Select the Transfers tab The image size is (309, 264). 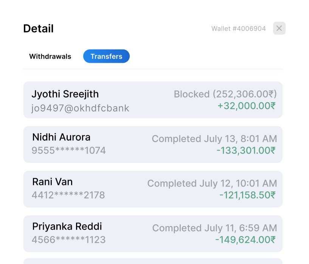tap(106, 56)
